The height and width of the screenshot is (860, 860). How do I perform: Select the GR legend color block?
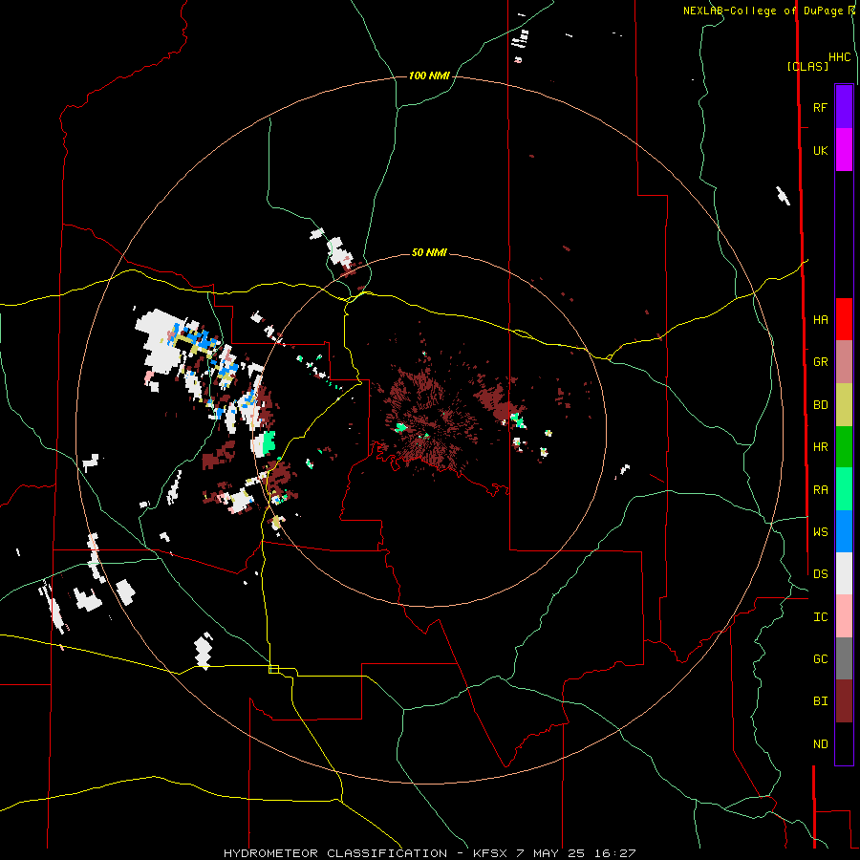[844, 362]
